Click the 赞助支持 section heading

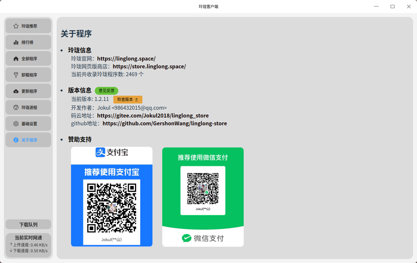tap(80, 140)
